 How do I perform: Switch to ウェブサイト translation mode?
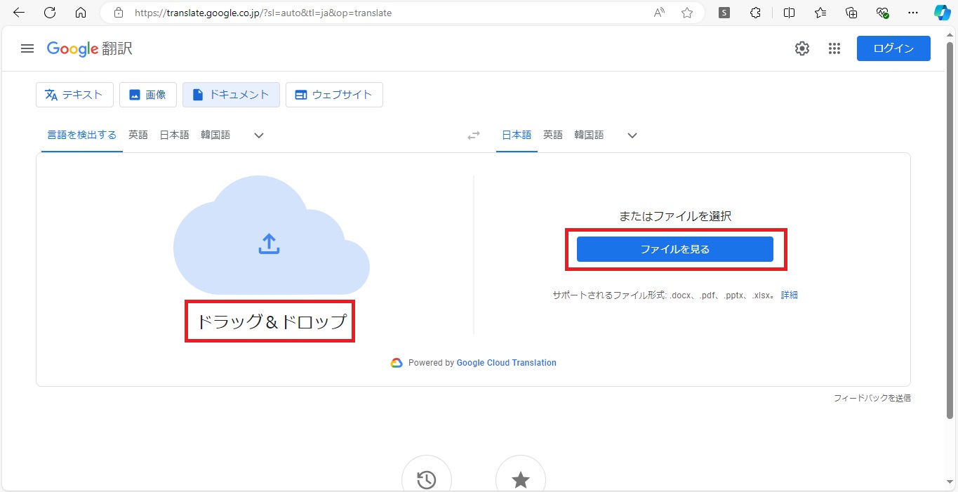(x=334, y=95)
